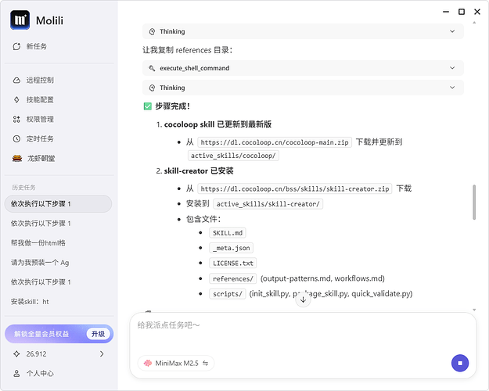Image resolution: width=489 pixels, height=391 pixels.
Task: Click the cocoloop skill 已更新到最新版 heading
Action: pos(218,124)
